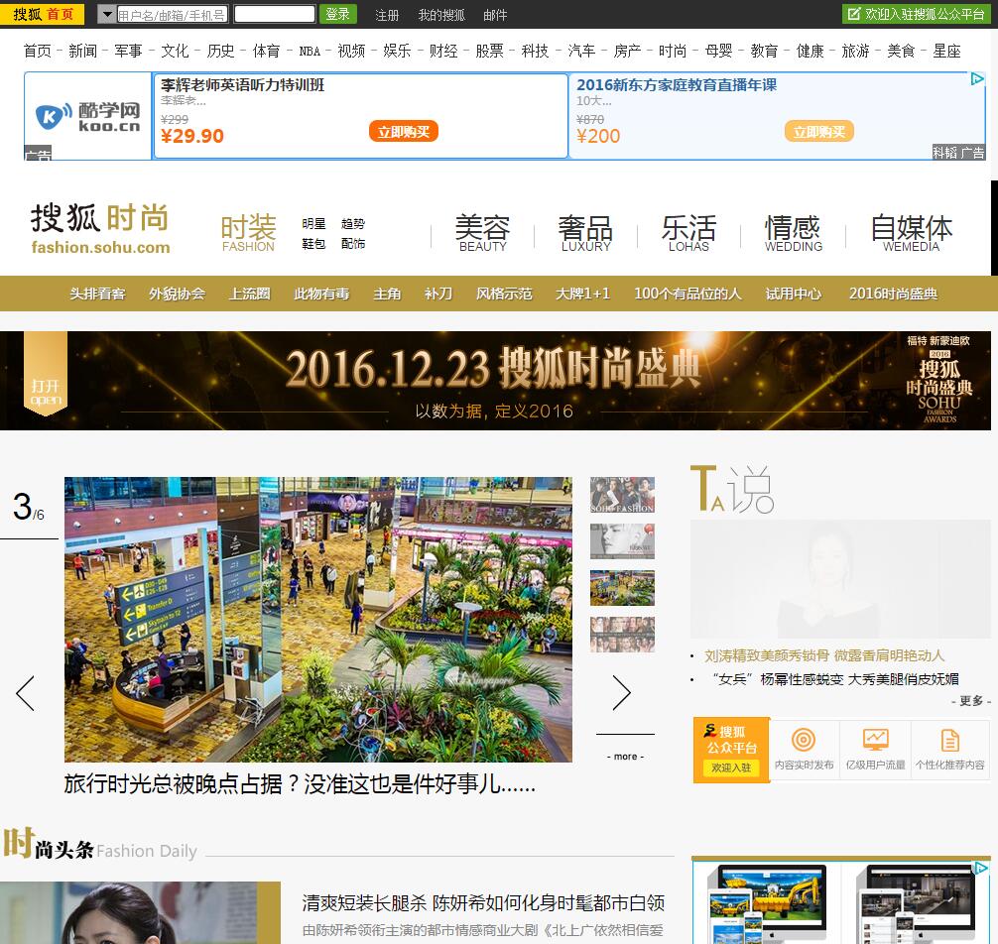Select 头排看客 in gold menu bar
Viewport: 998px width, 944px height.
click(x=97, y=294)
